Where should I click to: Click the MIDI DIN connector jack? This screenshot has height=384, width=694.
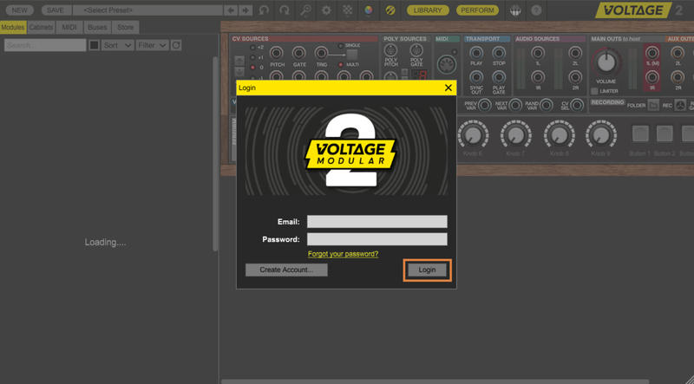click(x=446, y=65)
